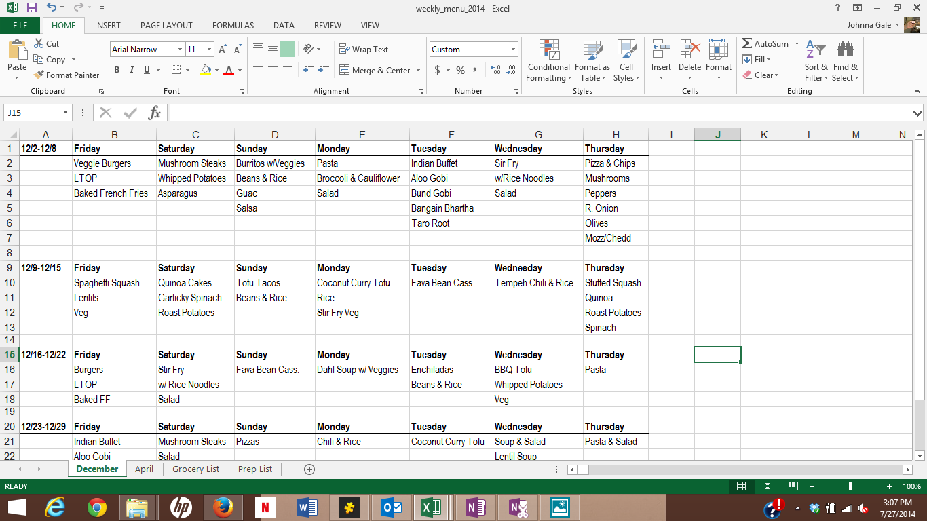927x521 pixels.
Task: Open the green FILE button
Action: click(20, 26)
